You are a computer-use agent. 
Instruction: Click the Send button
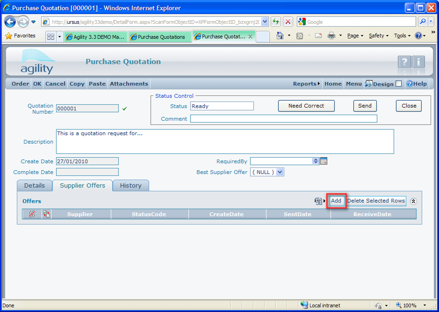(x=365, y=106)
